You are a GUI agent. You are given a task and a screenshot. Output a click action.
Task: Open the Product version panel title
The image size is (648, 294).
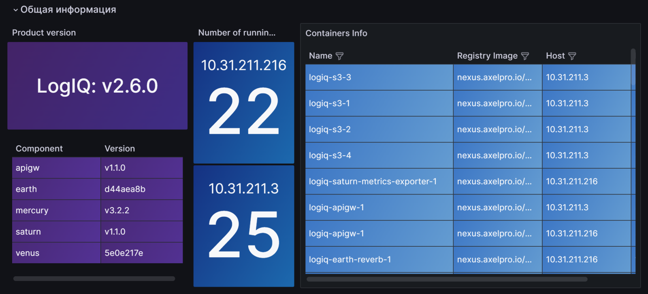[x=44, y=33]
